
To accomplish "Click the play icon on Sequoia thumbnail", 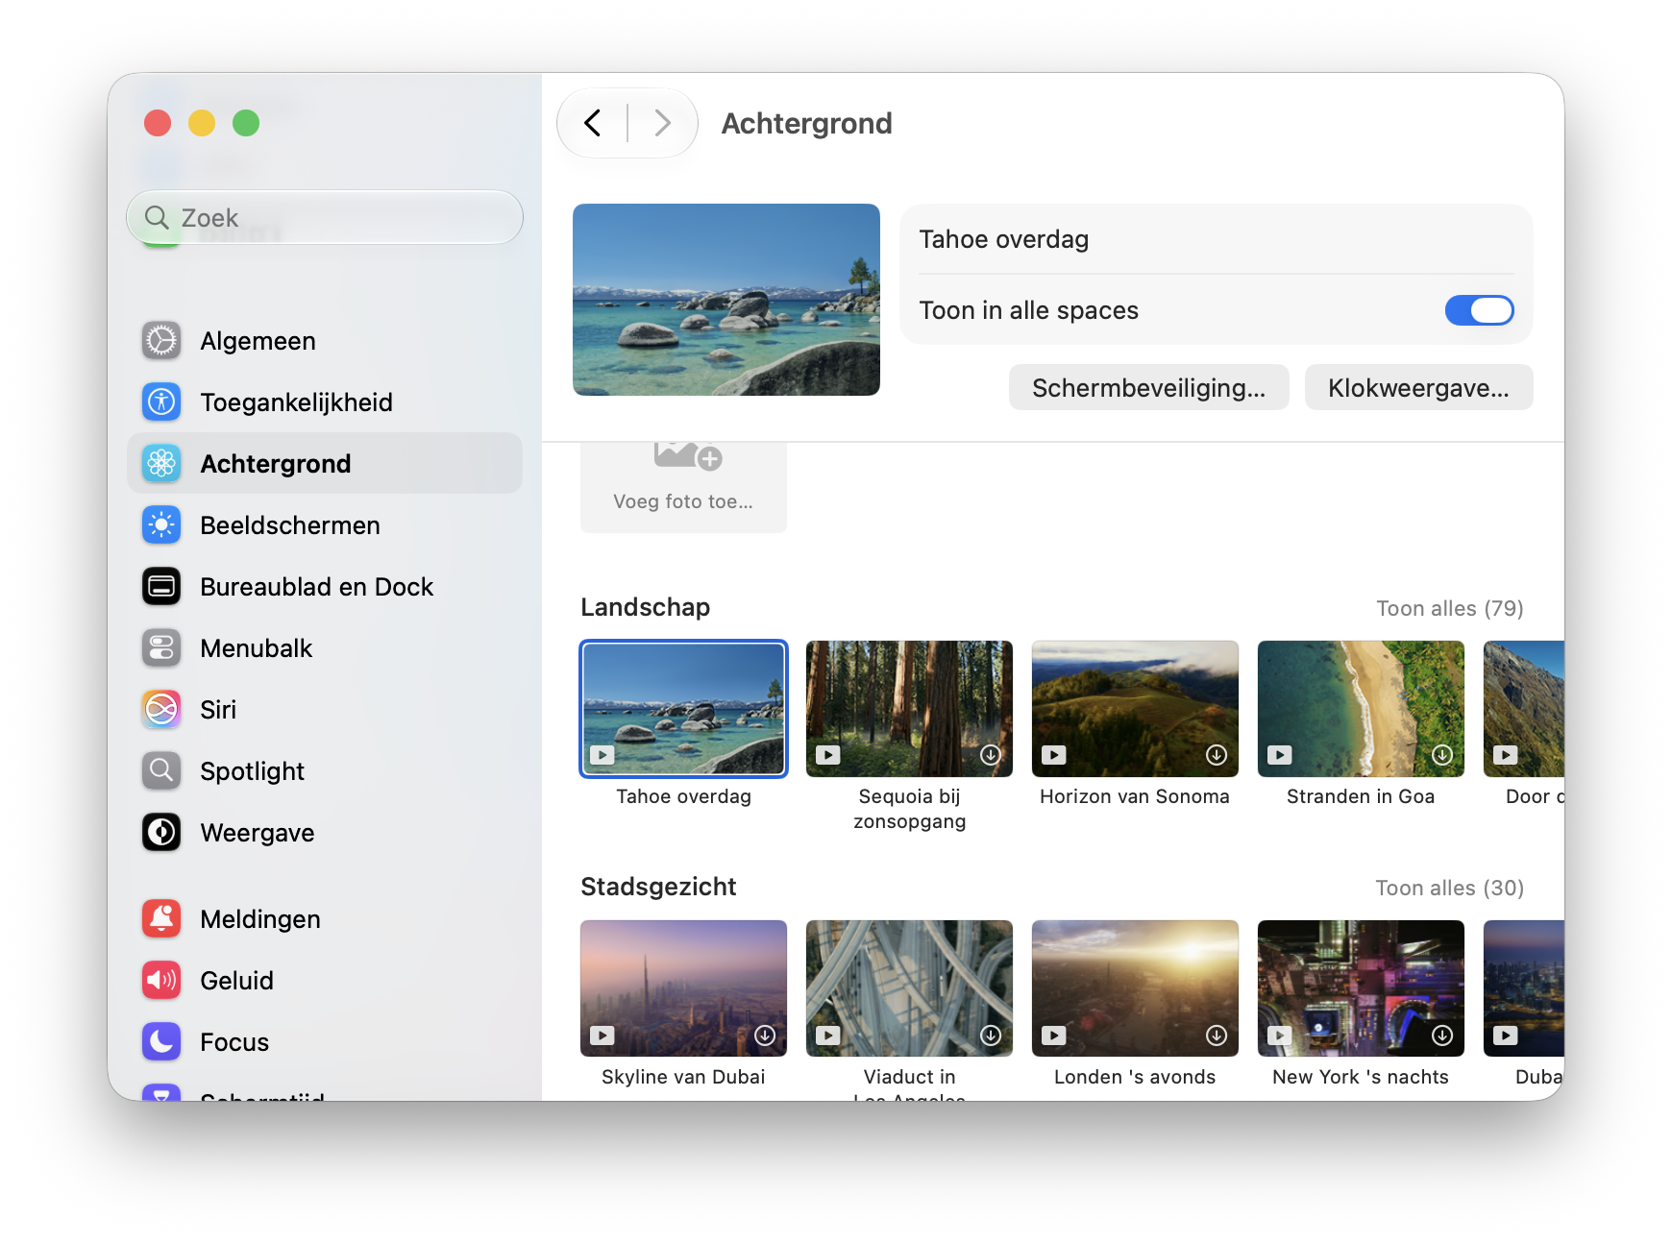I will (x=828, y=755).
